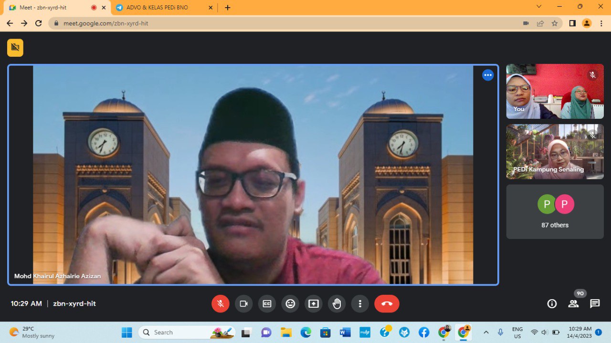The image size is (611, 343).
Task: View site information lock icon
Action: (x=57, y=23)
